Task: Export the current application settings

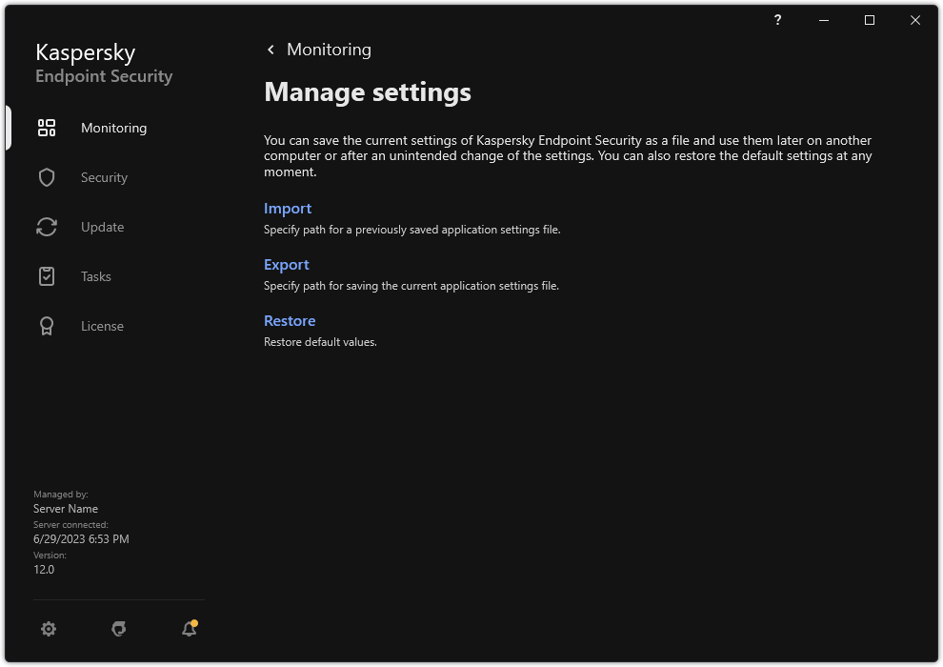Action: coord(286,264)
